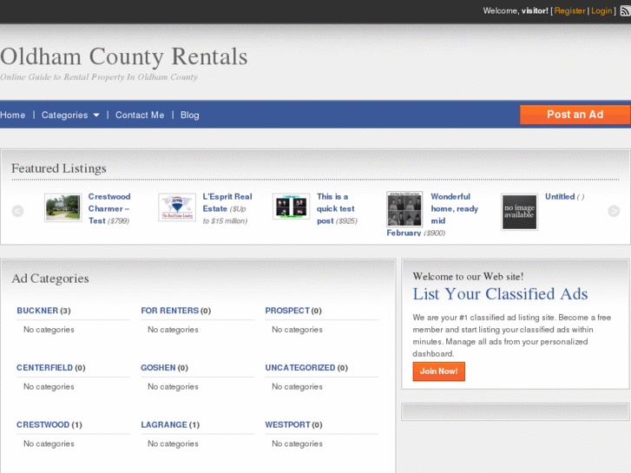The image size is (631, 473).
Task: Open the L'Esprit Real Estate listing
Action: click(227, 202)
